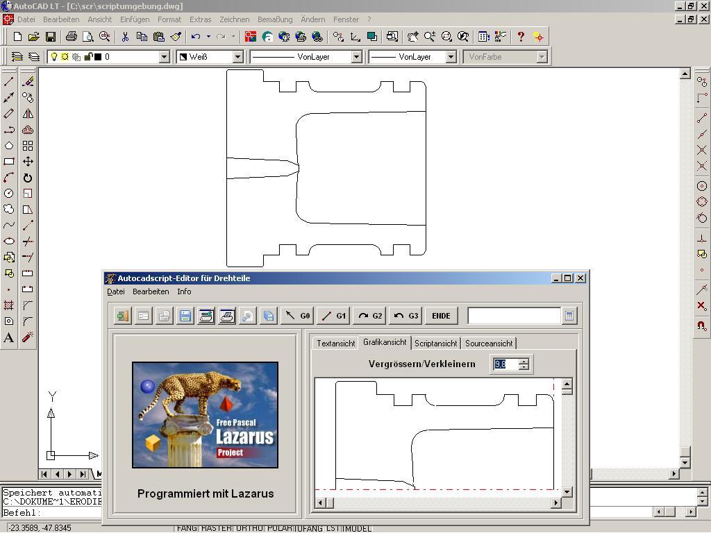
Task: Open the Weiß color dropdown
Action: (x=237, y=57)
